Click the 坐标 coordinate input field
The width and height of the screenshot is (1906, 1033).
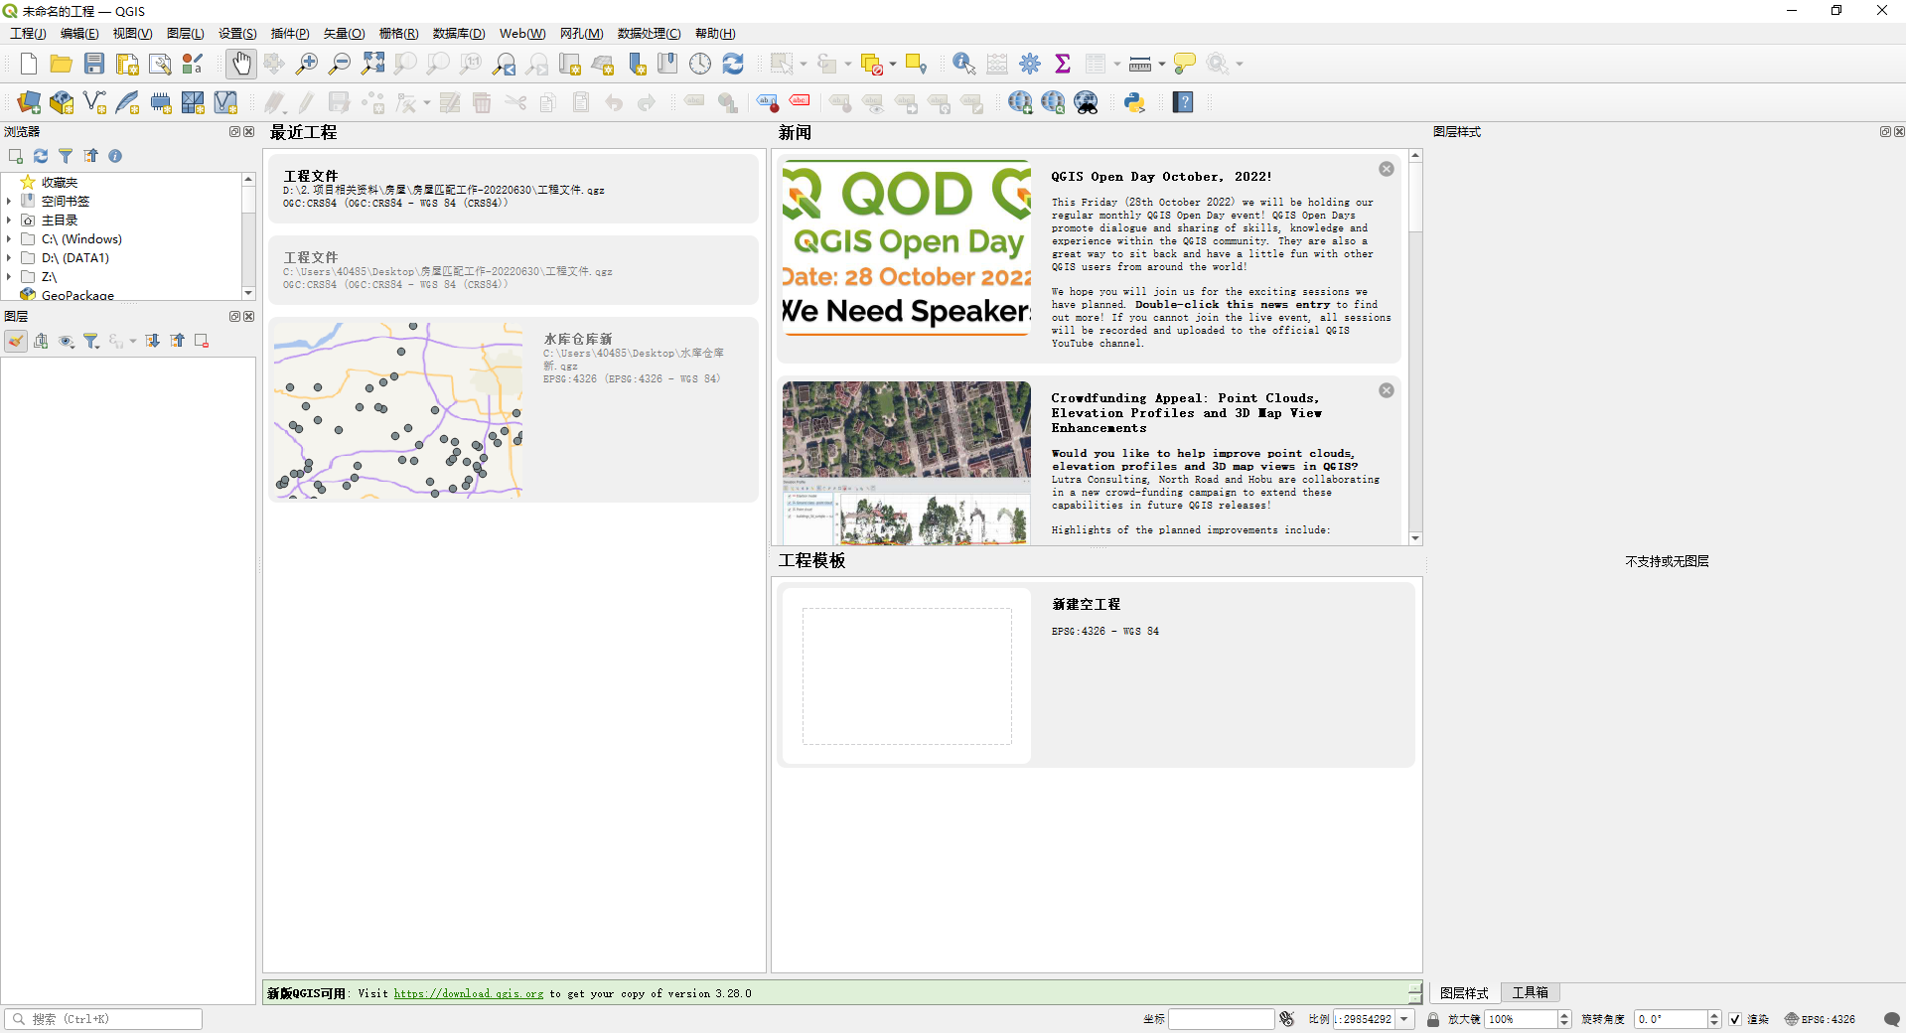[x=1221, y=1019]
